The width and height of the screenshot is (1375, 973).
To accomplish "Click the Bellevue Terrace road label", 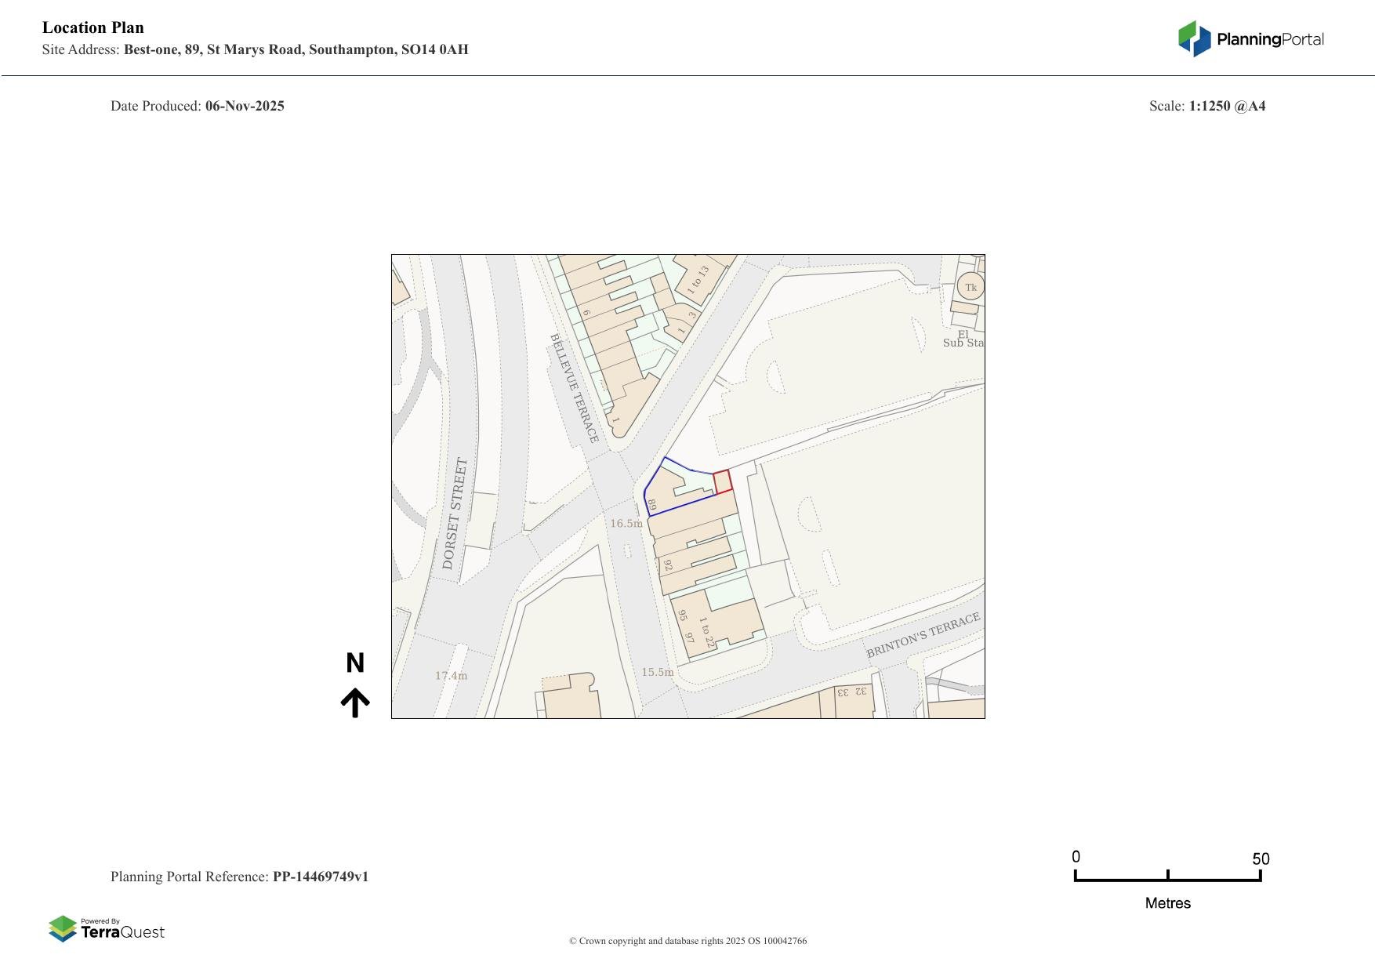I will [575, 388].
